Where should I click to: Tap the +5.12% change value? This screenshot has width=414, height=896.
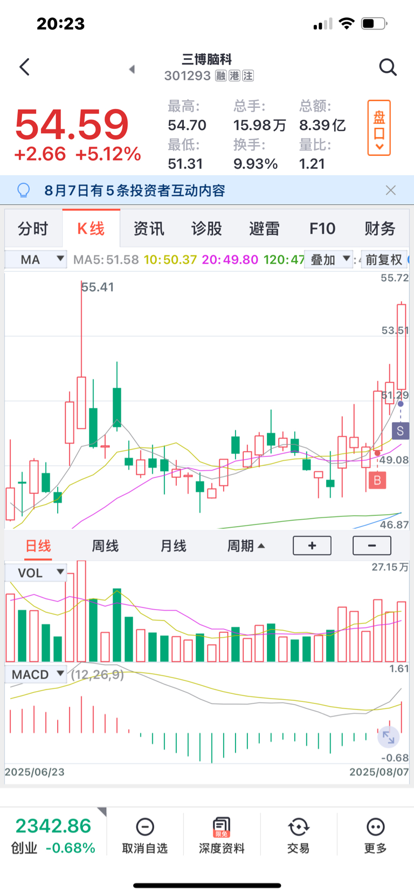tap(108, 154)
